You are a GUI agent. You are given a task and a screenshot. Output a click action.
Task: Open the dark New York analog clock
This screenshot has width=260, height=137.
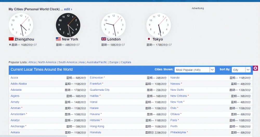(x=68, y=25)
